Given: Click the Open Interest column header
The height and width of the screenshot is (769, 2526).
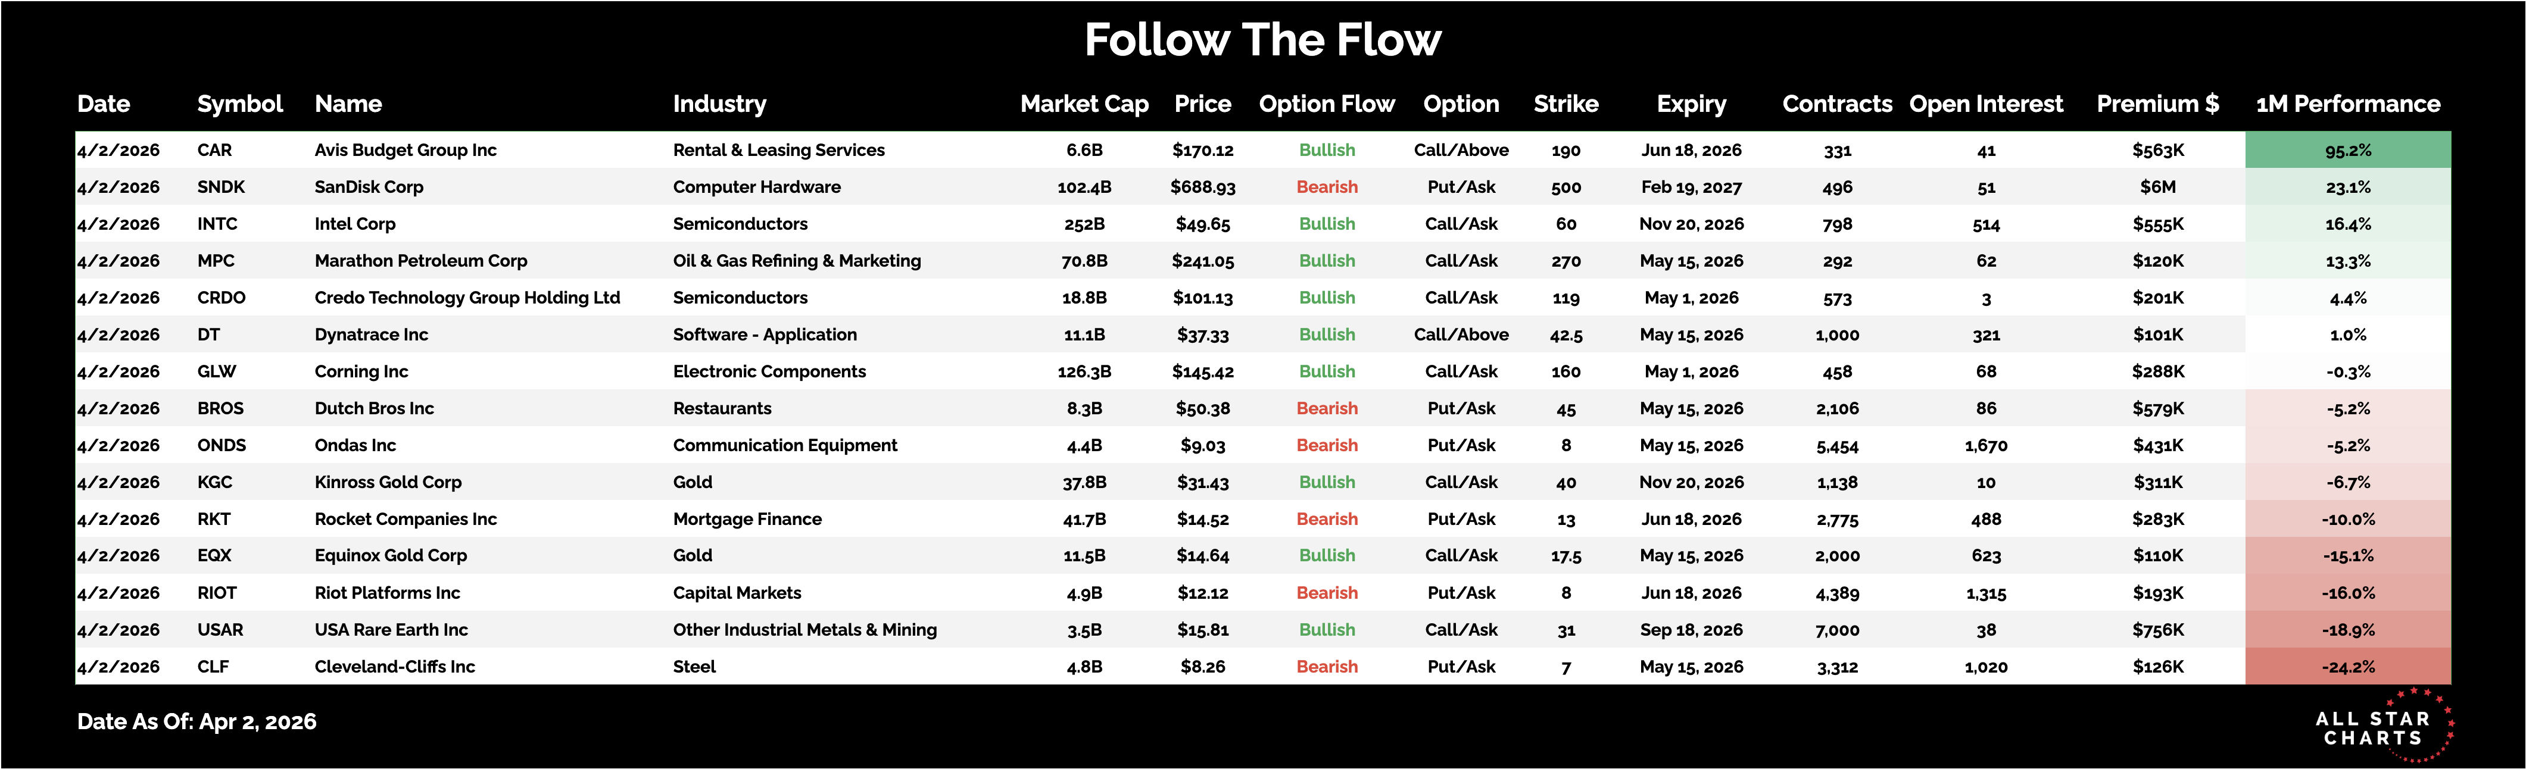Looking at the screenshot, I should click(1986, 104).
